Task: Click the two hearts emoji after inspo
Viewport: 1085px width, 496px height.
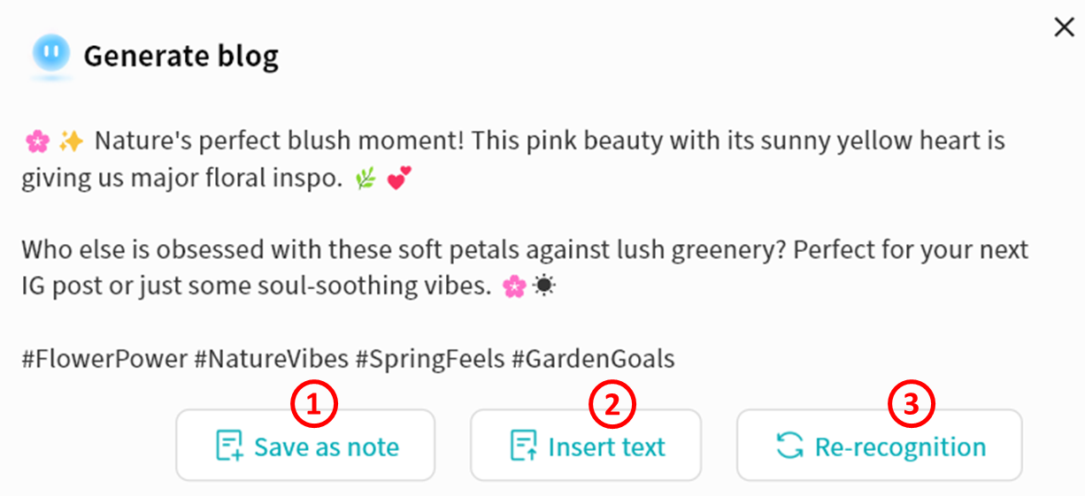Action: (x=400, y=179)
